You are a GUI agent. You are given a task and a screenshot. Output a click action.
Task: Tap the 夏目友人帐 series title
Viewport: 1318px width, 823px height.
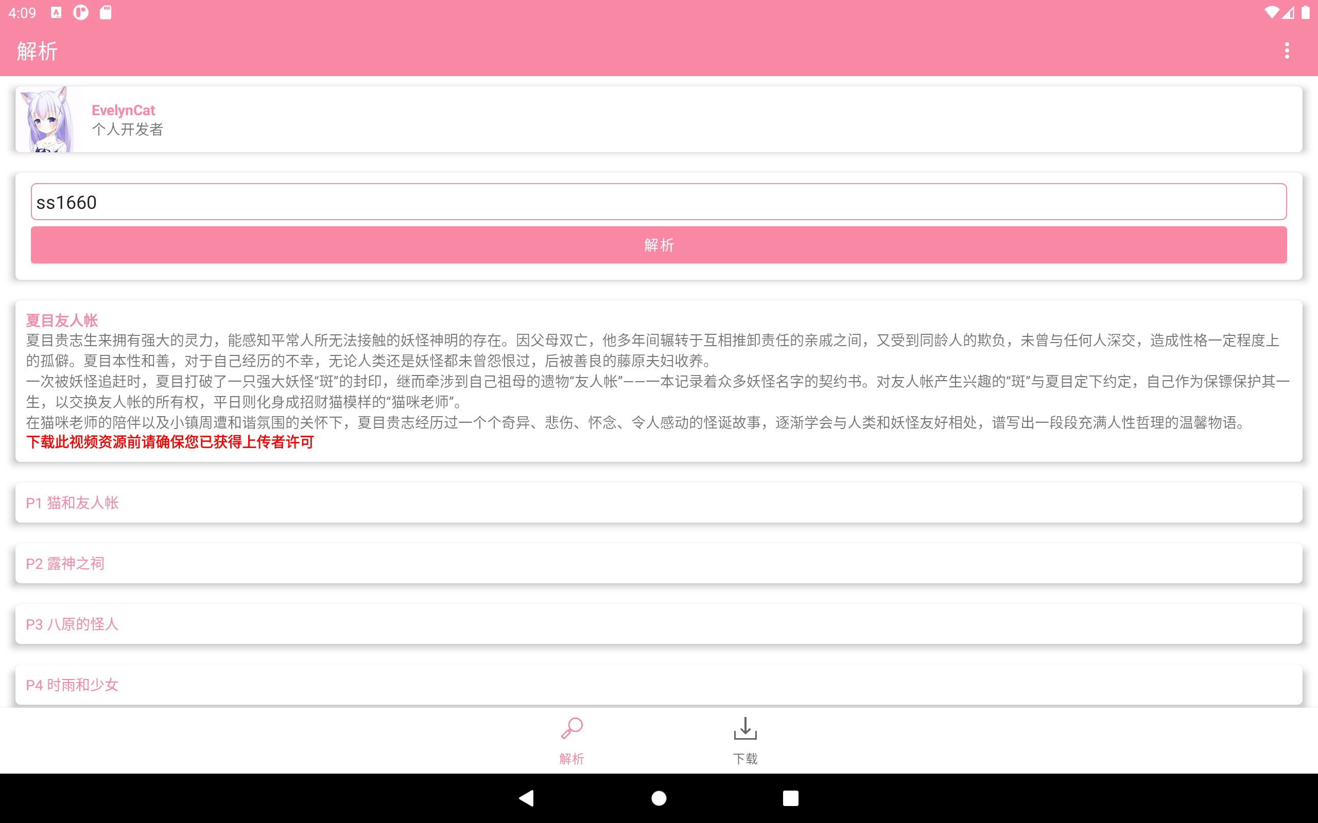[62, 320]
